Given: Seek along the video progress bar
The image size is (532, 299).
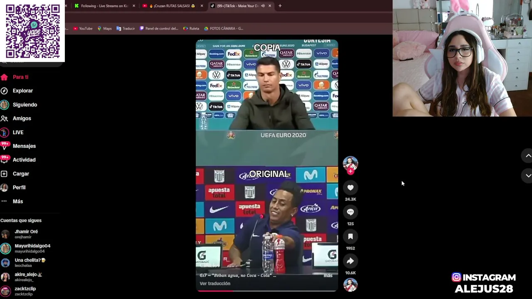Looking at the screenshot, I should pyautogui.click(x=267, y=291).
